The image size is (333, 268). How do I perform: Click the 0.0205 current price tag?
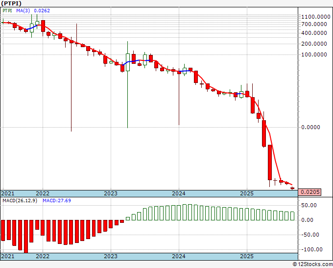click(310, 192)
